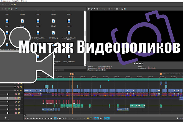Screen dimensions: 183x122
Task: Open Наилучшее (авто) preview quality dropdown
Action: [x=108, y=9]
